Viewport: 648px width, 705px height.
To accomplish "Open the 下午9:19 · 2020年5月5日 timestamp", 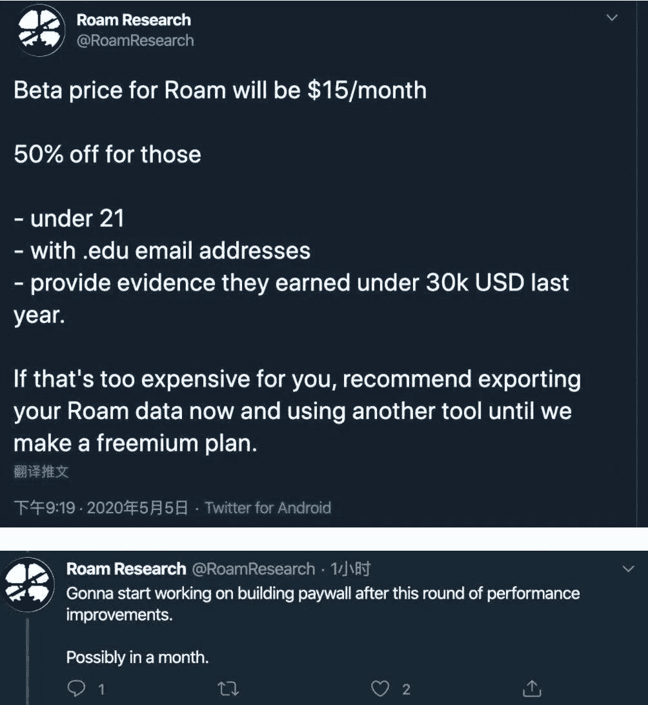I will click(x=101, y=508).
